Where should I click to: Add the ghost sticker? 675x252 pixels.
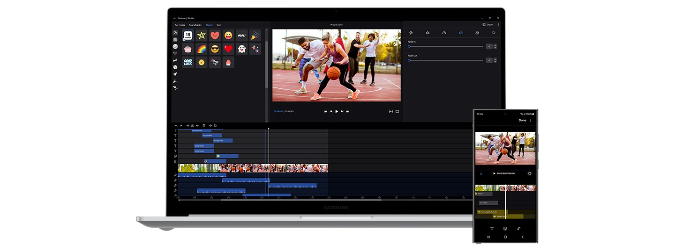(241, 49)
